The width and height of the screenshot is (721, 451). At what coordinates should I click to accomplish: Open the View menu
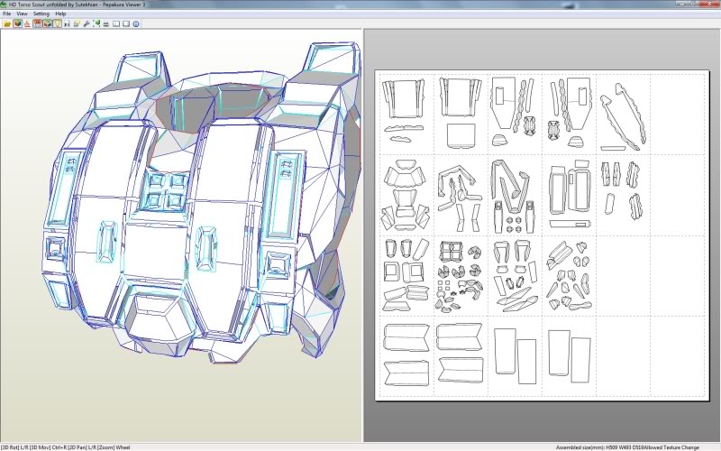(22, 14)
